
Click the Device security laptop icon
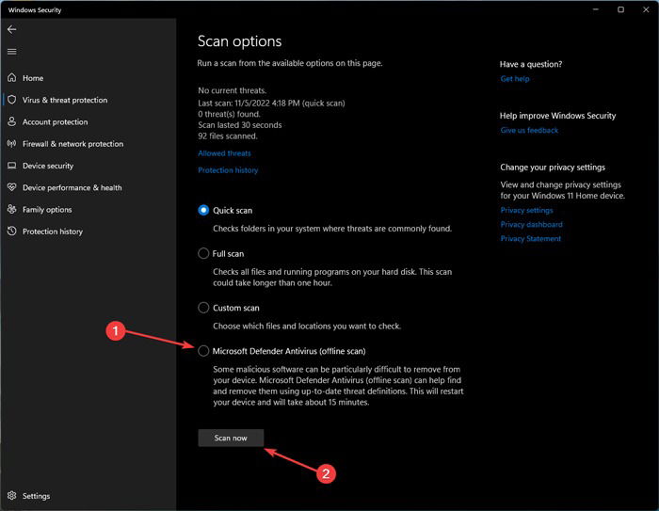click(11, 165)
